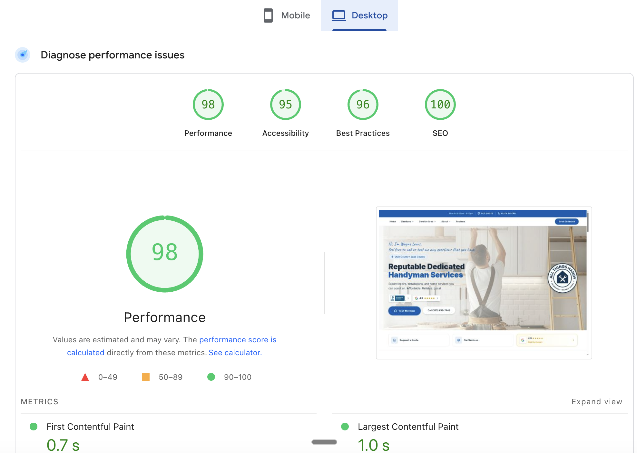Click the Expand view control

[597, 401]
